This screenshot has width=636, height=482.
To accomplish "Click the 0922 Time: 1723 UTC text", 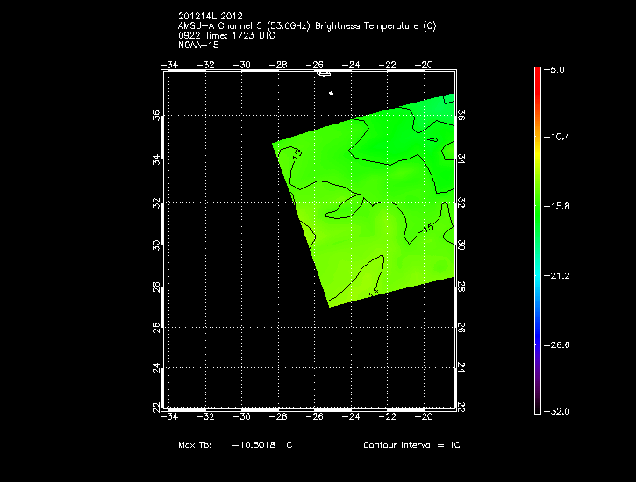I will pyautogui.click(x=227, y=36).
